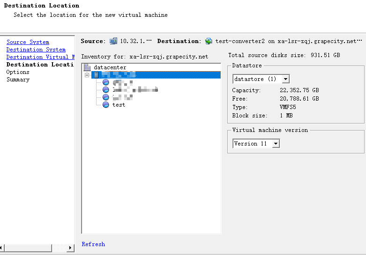This screenshot has width=366, height=255.
Task: Click the third resource pool icon under the host
Action: [x=105, y=97]
